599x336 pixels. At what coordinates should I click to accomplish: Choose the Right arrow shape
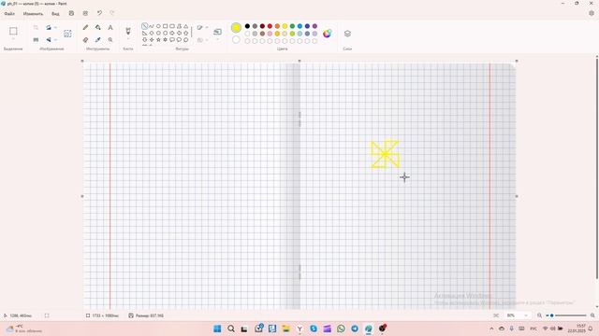tap(172, 34)
